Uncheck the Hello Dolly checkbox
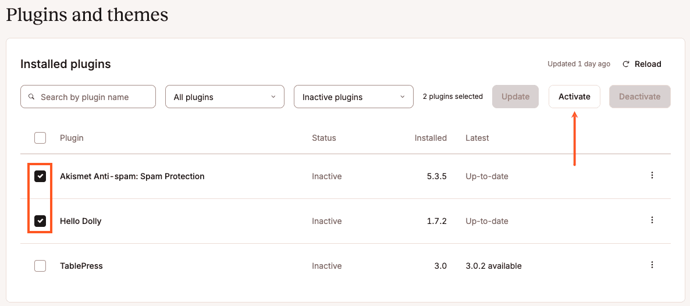The height and width of the screenshot is (306, 690). click(40, 221)
